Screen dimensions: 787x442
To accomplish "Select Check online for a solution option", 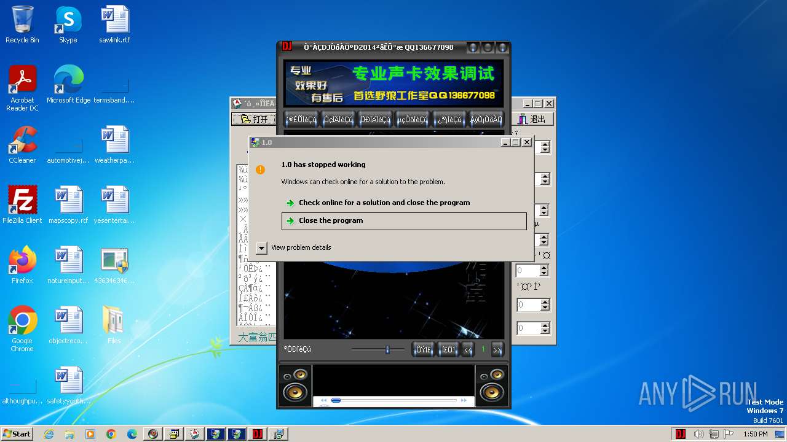I will pyautogui.click(x=404, y=203).
